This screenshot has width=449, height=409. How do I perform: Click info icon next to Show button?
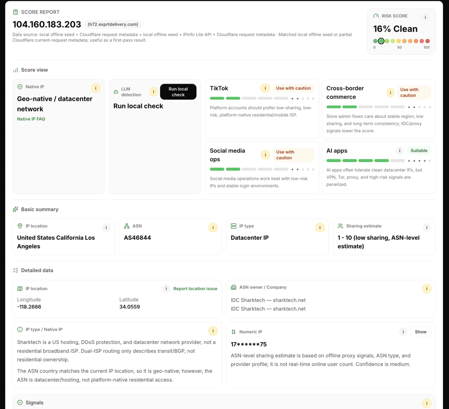click(x=403, y=332)
